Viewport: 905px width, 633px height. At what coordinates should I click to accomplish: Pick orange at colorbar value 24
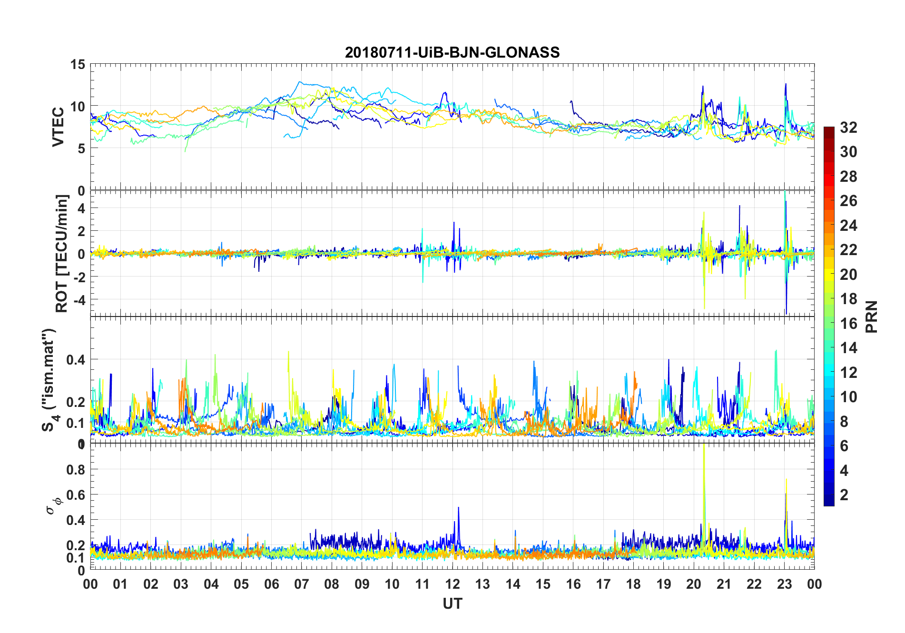(829, 225)
